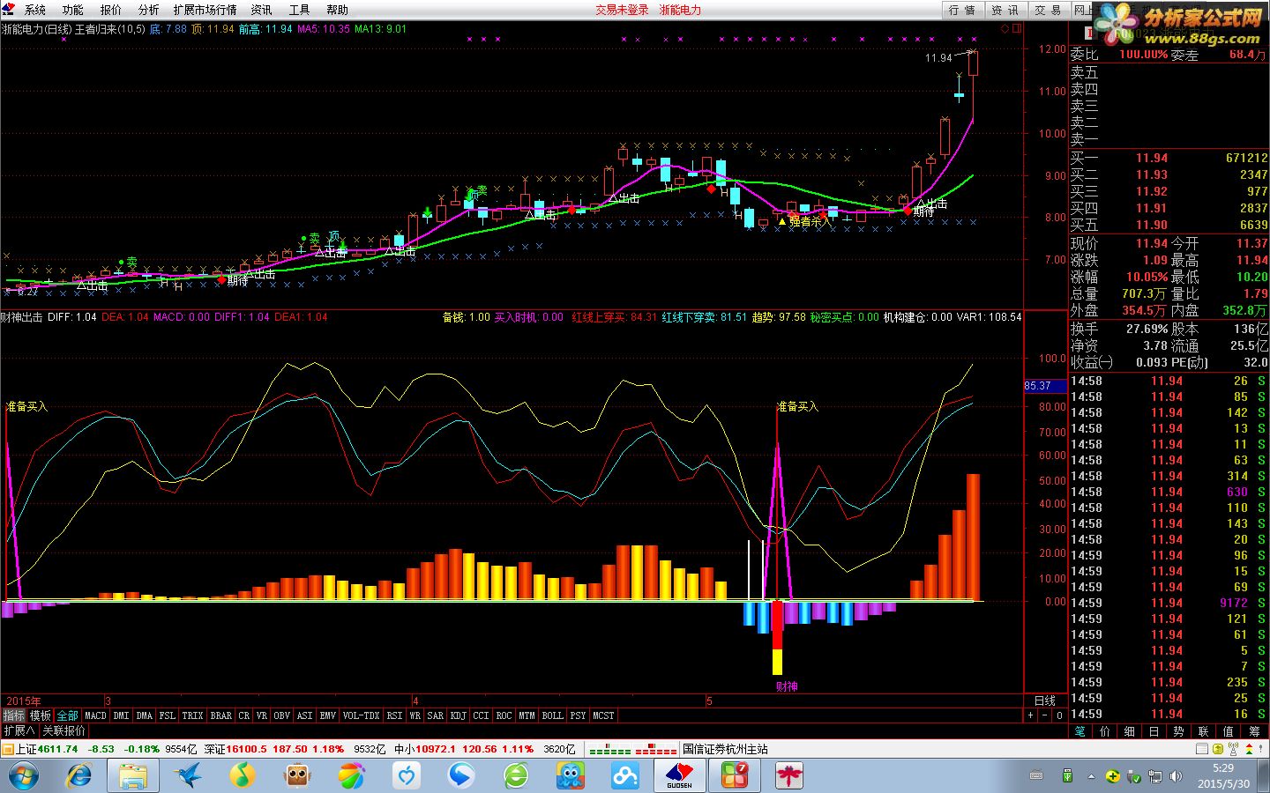Open the 工具 menu
Screen dimensions: 1270x793
pyautogui.click(x=299, y=10)
